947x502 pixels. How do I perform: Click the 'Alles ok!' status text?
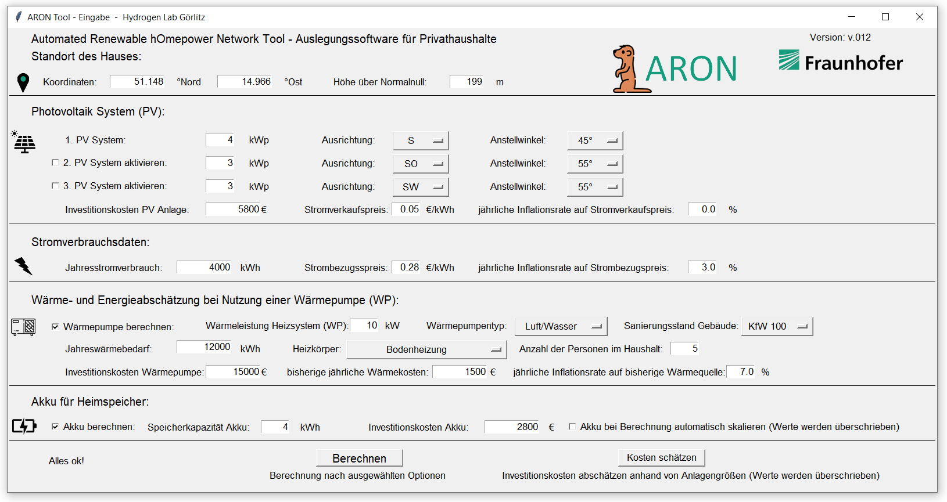tap(66, 461)
